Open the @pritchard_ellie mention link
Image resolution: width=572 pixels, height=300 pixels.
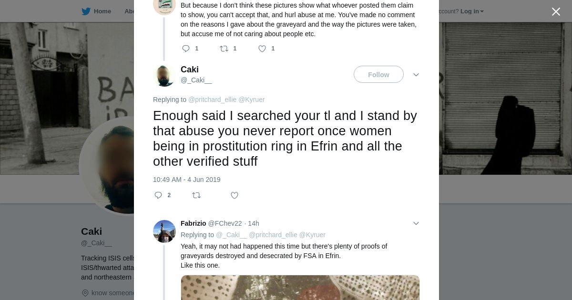pyautogui.click(x=212, y=100)
